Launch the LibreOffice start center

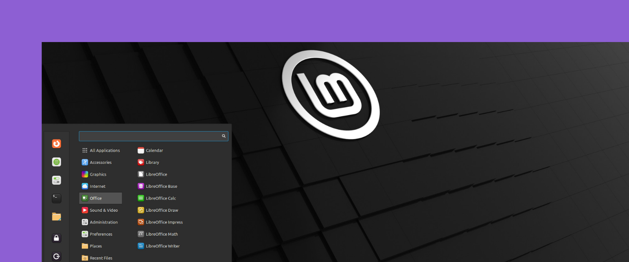[152, 174]
